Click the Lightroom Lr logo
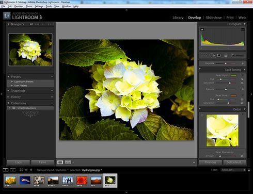Viewport: 253px width, 194px height. [x=7, y=16]
